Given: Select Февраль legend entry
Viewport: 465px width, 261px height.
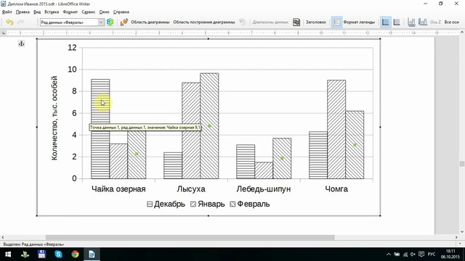Looking at the screenshot, I should click(x=250, y=204).
